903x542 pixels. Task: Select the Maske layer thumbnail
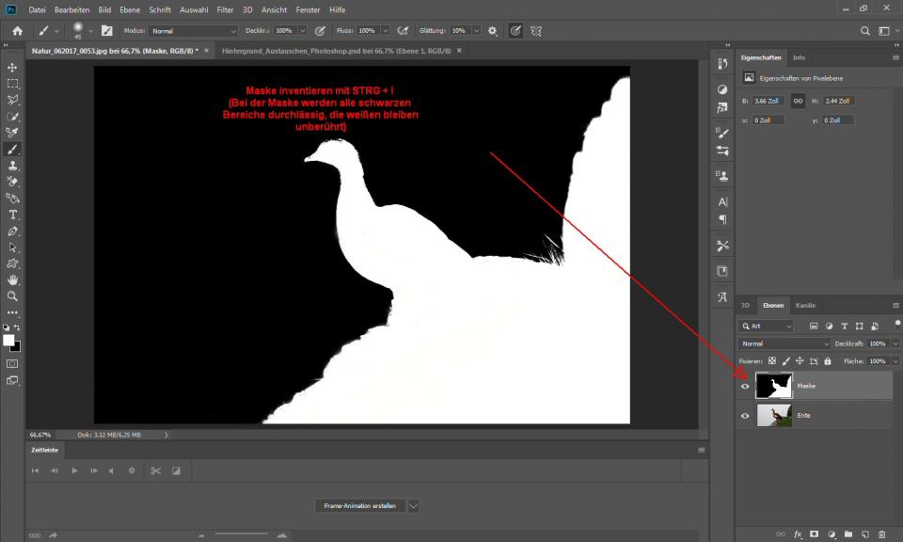[x=774, y=386]
